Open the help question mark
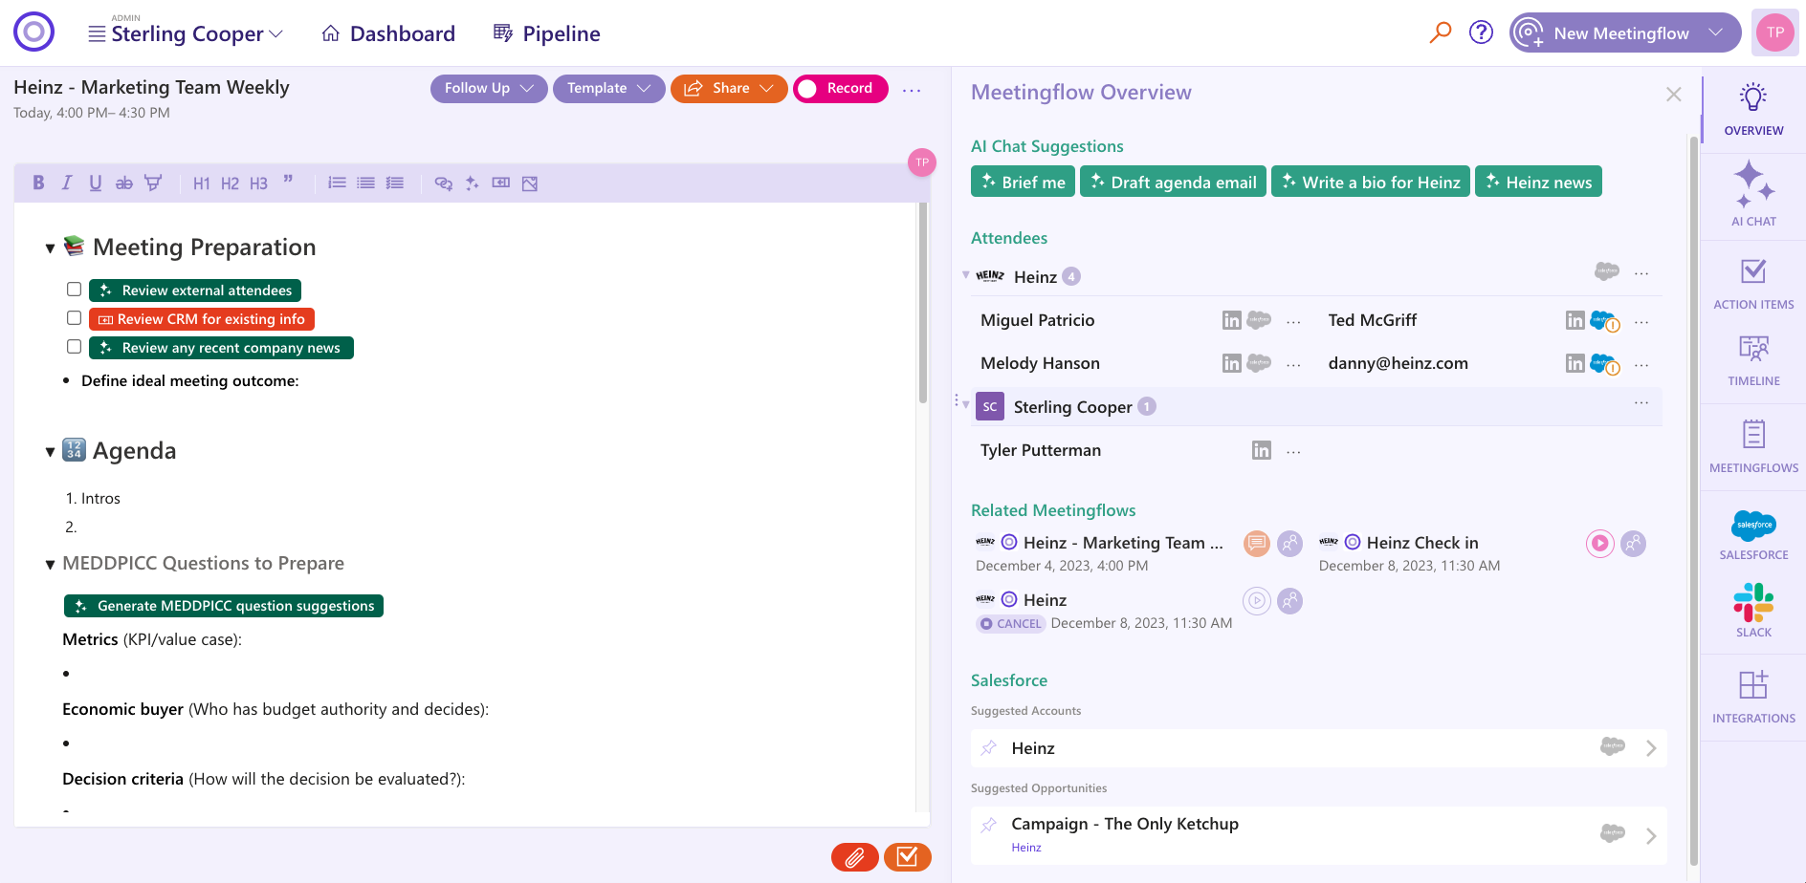The height and width of the screenshot is (883, 1806). (1481, 32)
